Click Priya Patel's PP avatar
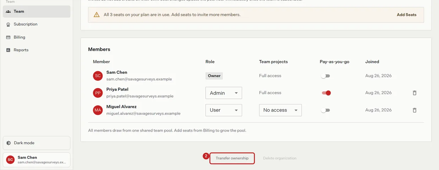 point(98,93)
